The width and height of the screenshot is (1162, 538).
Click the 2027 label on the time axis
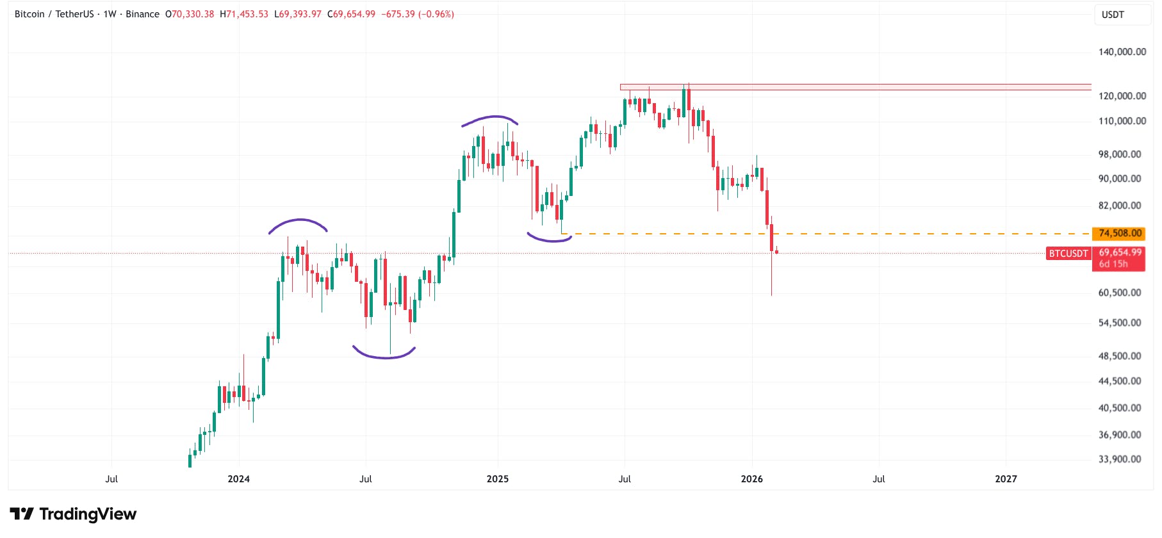pyautogui.click(x=1006, y=479)
